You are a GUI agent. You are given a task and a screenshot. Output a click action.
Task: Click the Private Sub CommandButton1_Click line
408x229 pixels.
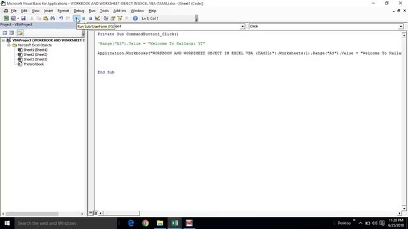point(138,34)
